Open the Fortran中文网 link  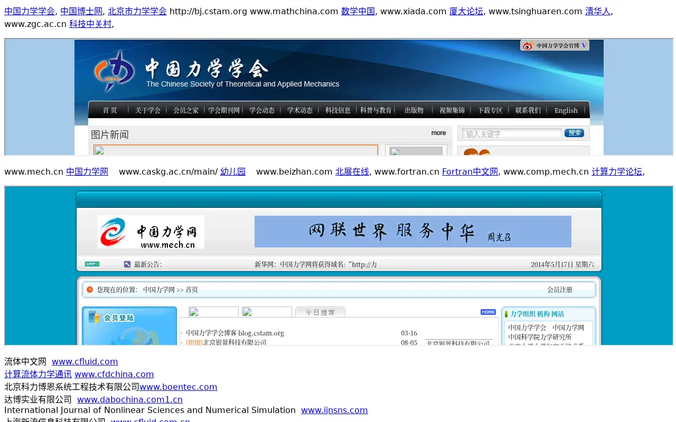click(x=470, y=171)
